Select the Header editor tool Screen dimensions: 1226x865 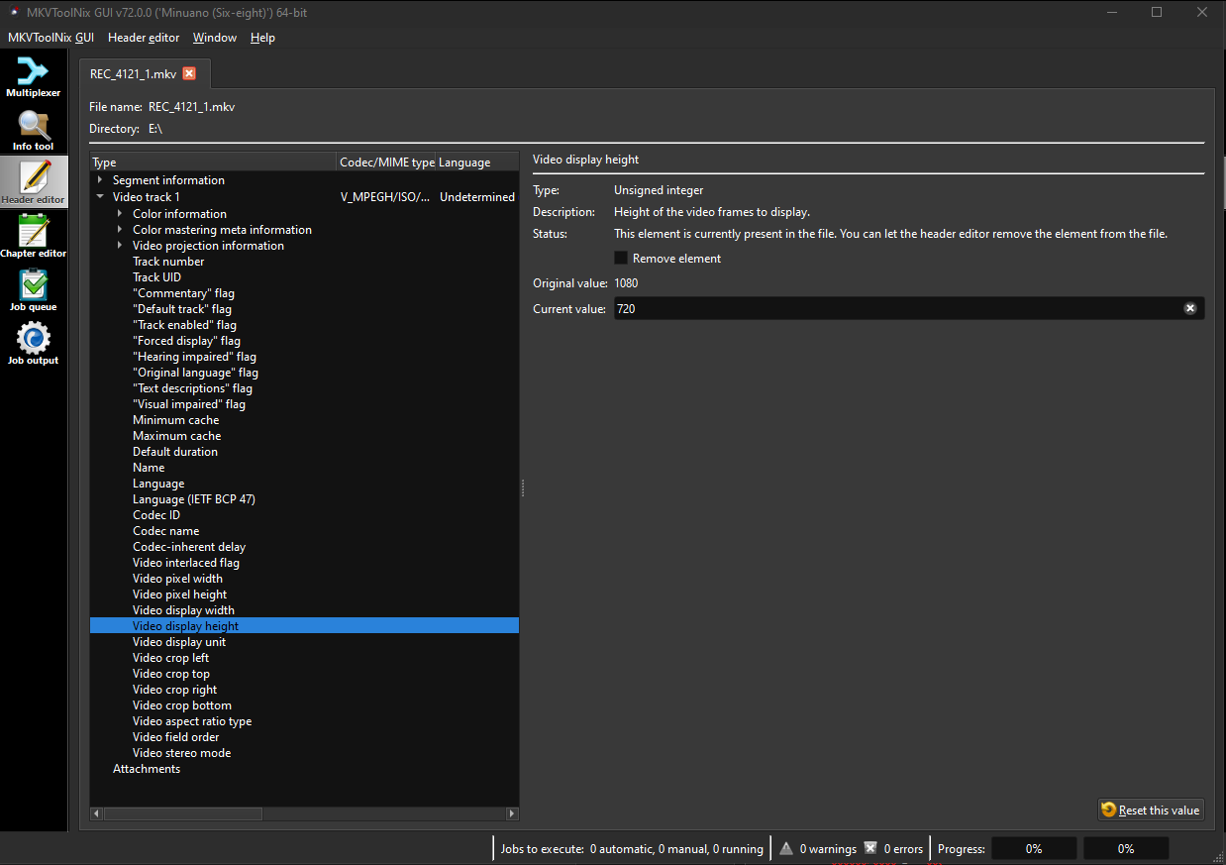click(x=34, y=181)
